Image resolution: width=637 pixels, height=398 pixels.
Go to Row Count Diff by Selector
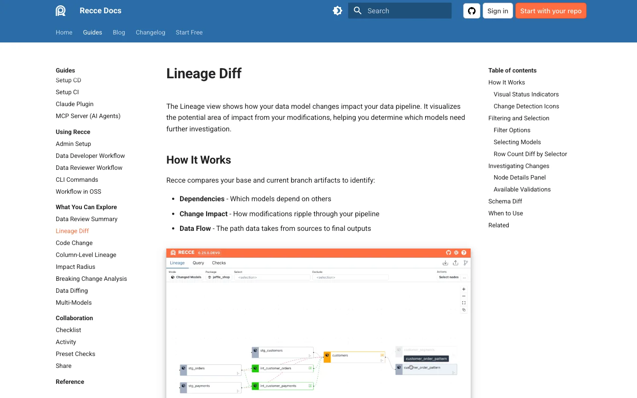click(x=530, y=154)
